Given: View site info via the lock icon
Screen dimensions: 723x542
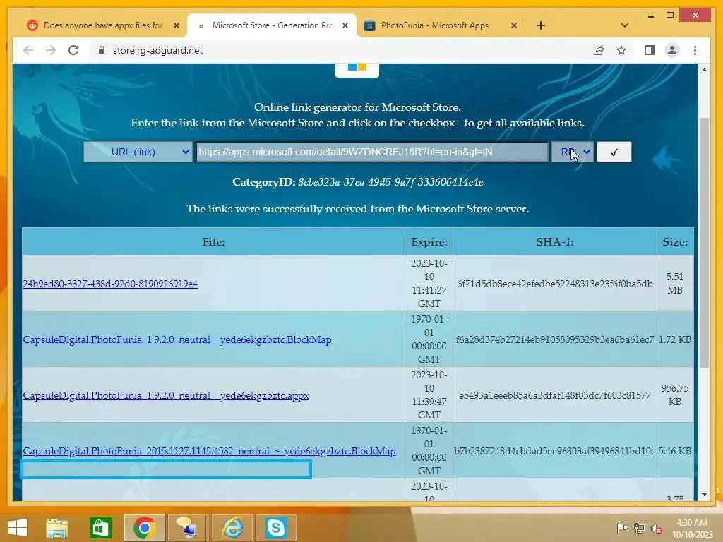Looking at the screenshot, I should (x=102, y=50).
